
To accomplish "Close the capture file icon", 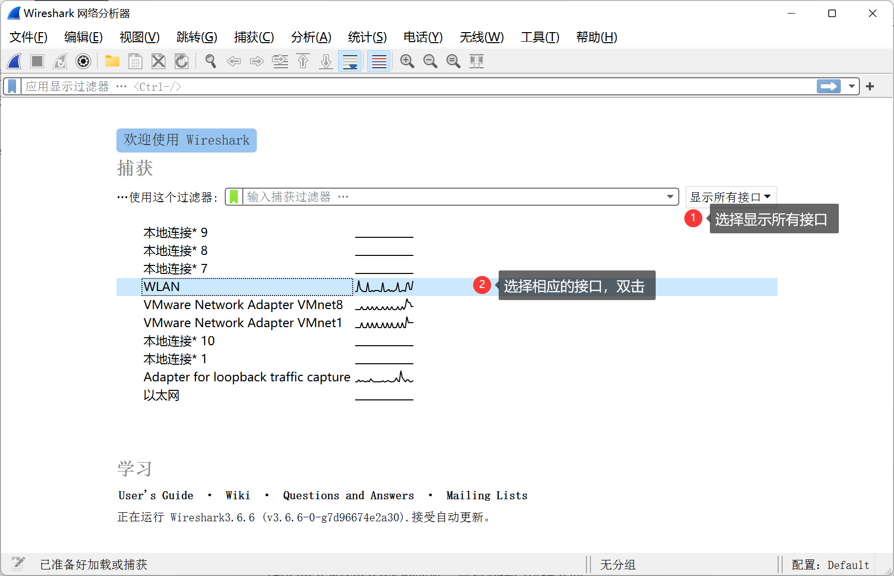I will point(159,61).
